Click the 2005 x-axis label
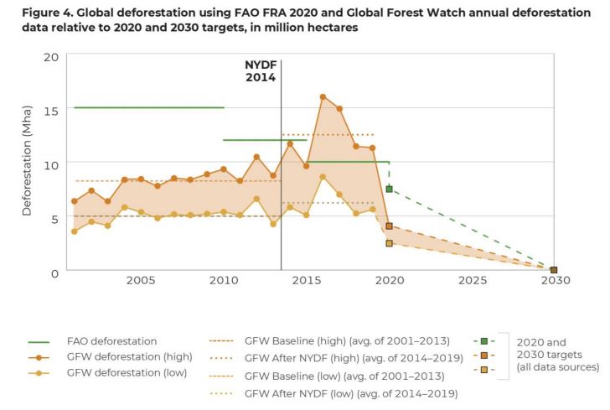 [x=141, y=280]
